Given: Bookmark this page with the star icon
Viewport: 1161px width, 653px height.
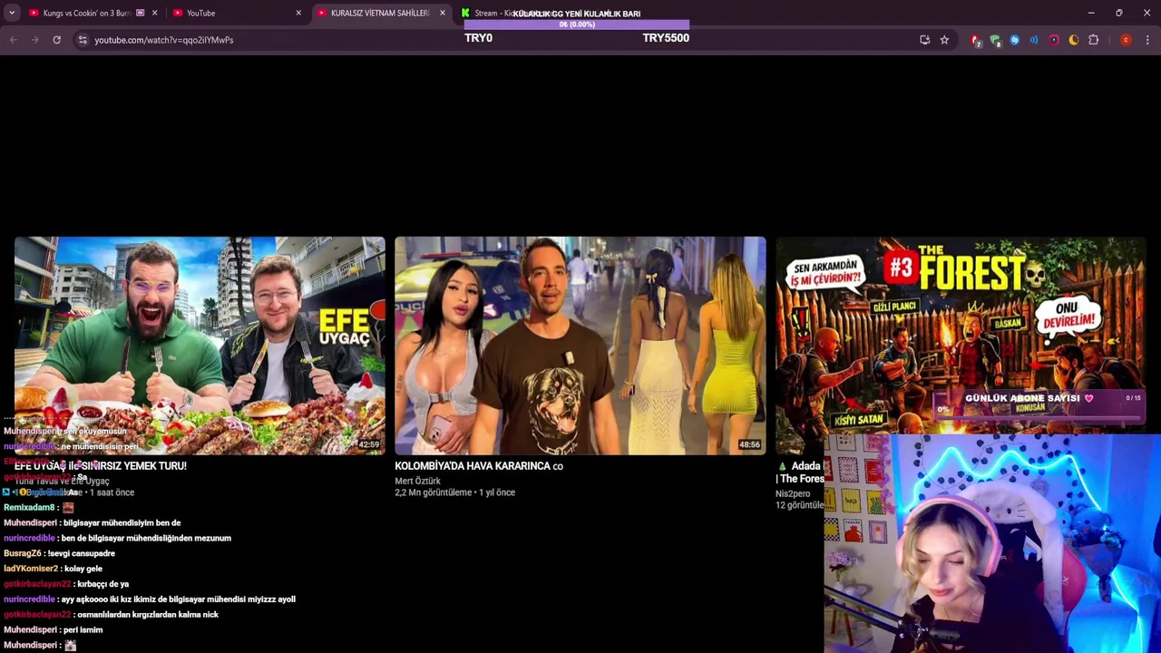Looking at the screenshot, I should [944, 40].
